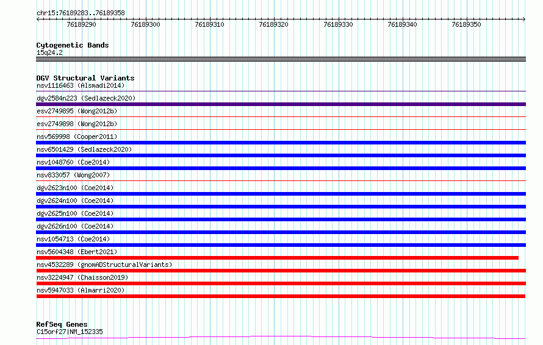The image size is (543, 345).
Task: Click the left arrowhead of the ruler
Action: point(38,19)
